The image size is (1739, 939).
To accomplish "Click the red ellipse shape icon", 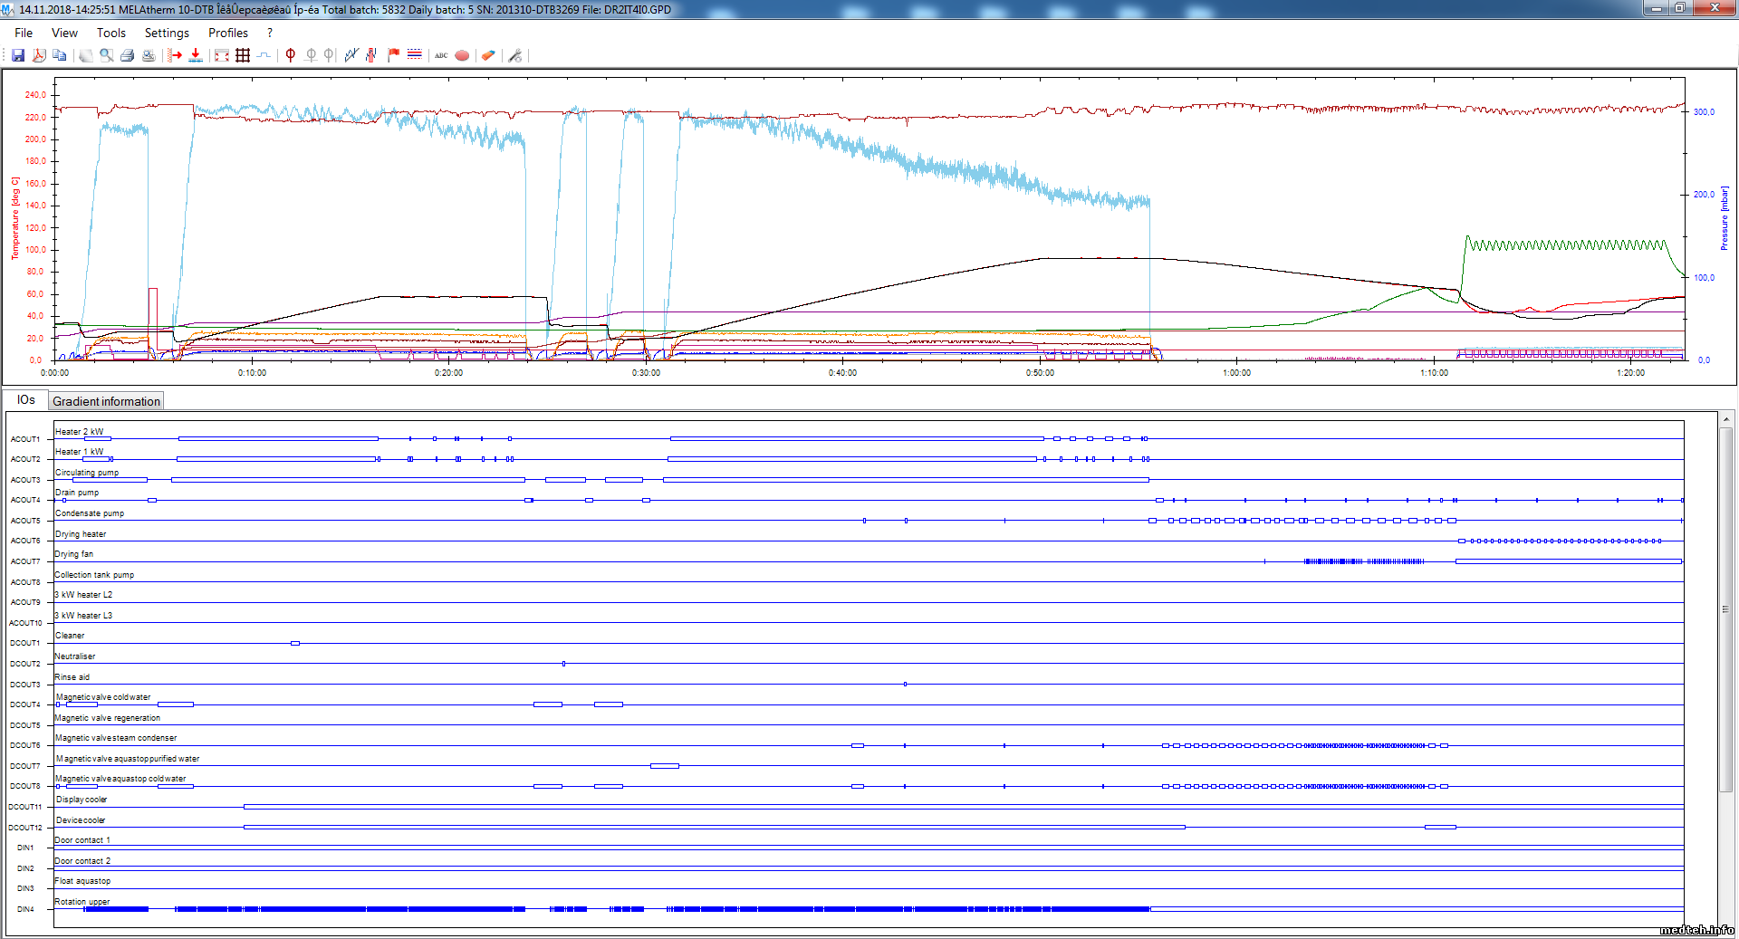I will click(x=462, y=55).
